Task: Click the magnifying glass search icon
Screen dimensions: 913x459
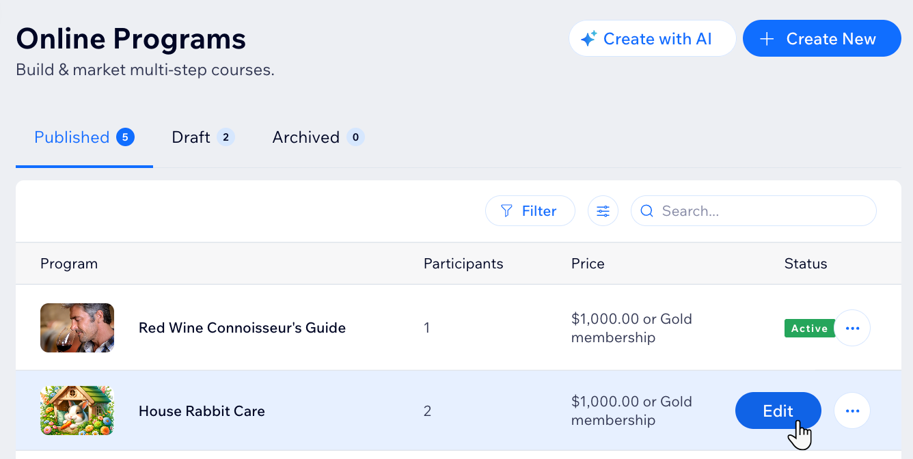Action: (646, 211)
